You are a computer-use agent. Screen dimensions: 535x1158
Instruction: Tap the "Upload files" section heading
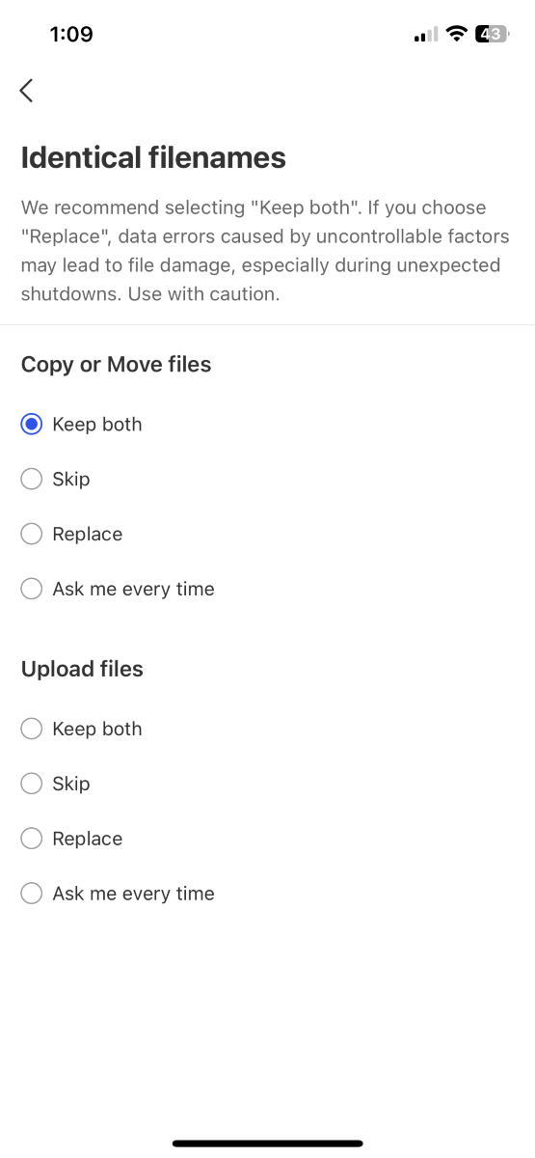point(82,670)
